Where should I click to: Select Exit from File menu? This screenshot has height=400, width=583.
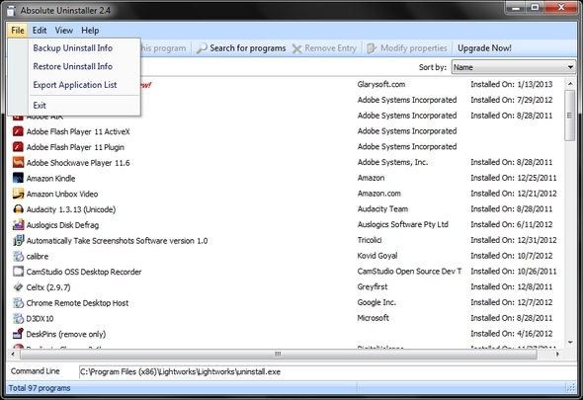click(x=40, y=106)
